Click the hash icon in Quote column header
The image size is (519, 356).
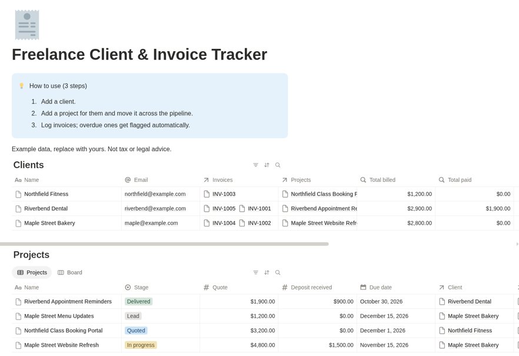(x=206, y=287)
